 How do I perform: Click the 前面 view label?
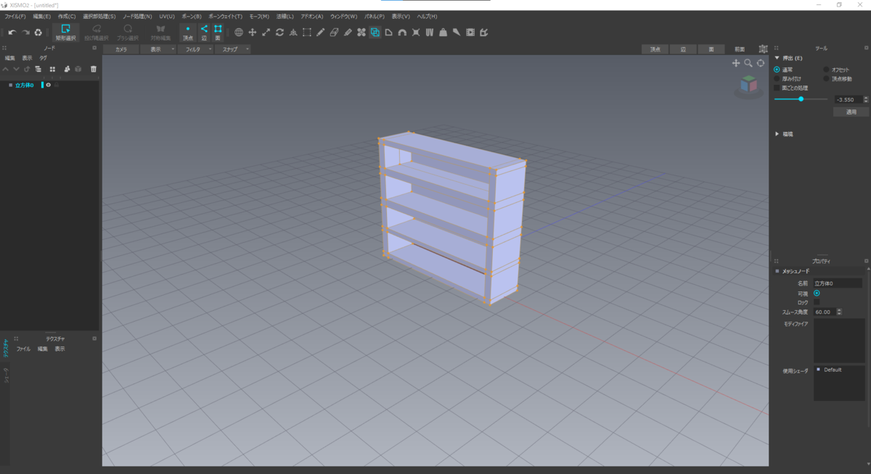pos(740,49)
